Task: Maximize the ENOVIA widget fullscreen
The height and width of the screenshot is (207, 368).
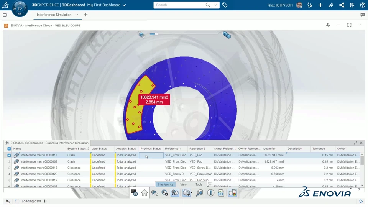Action: tap(349, 25)
